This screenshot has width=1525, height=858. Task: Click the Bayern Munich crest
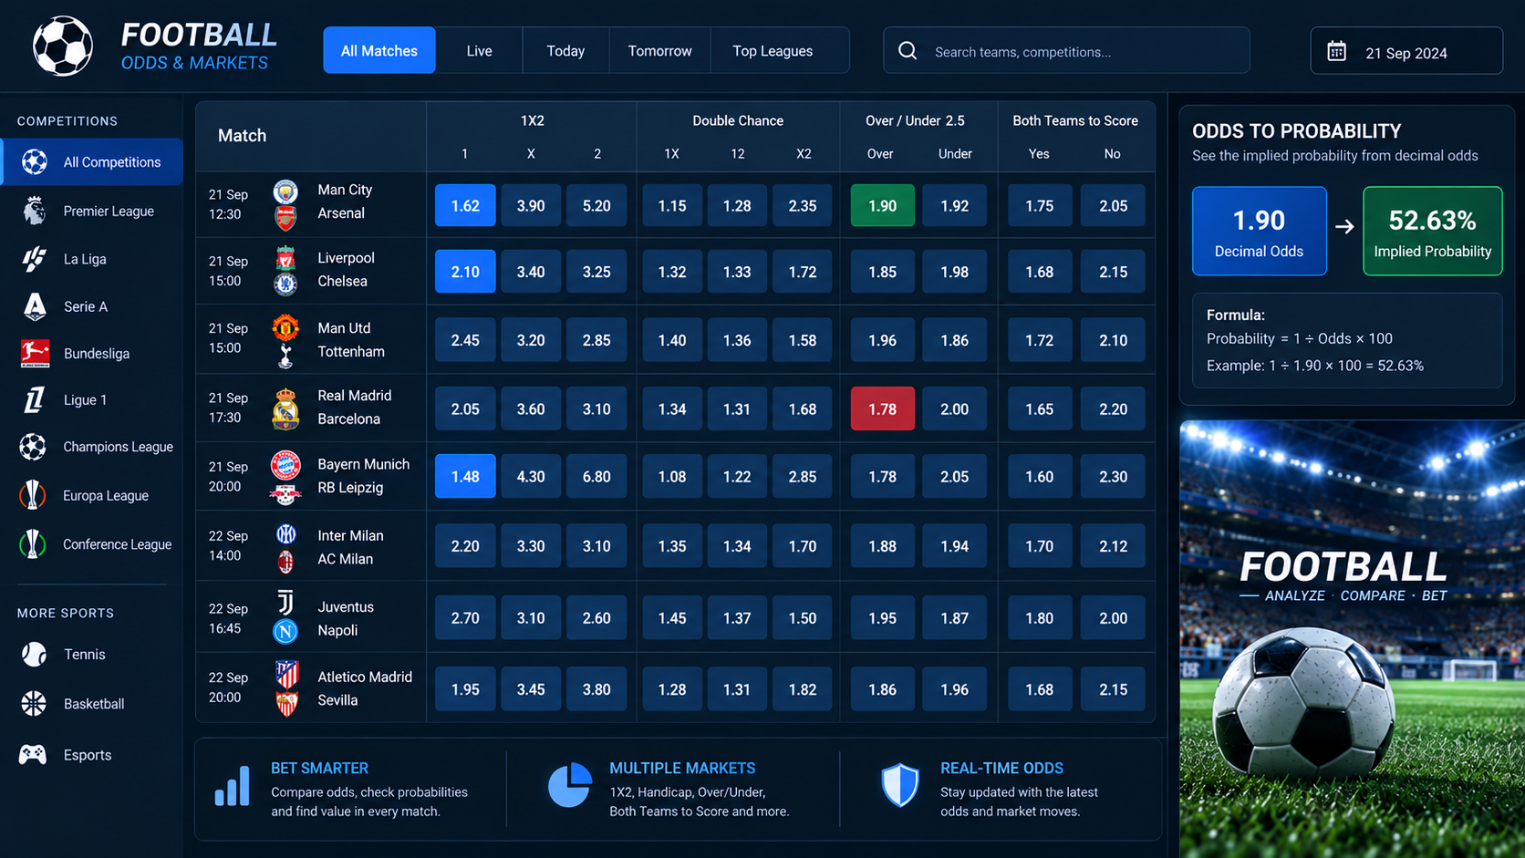point(285,465)
